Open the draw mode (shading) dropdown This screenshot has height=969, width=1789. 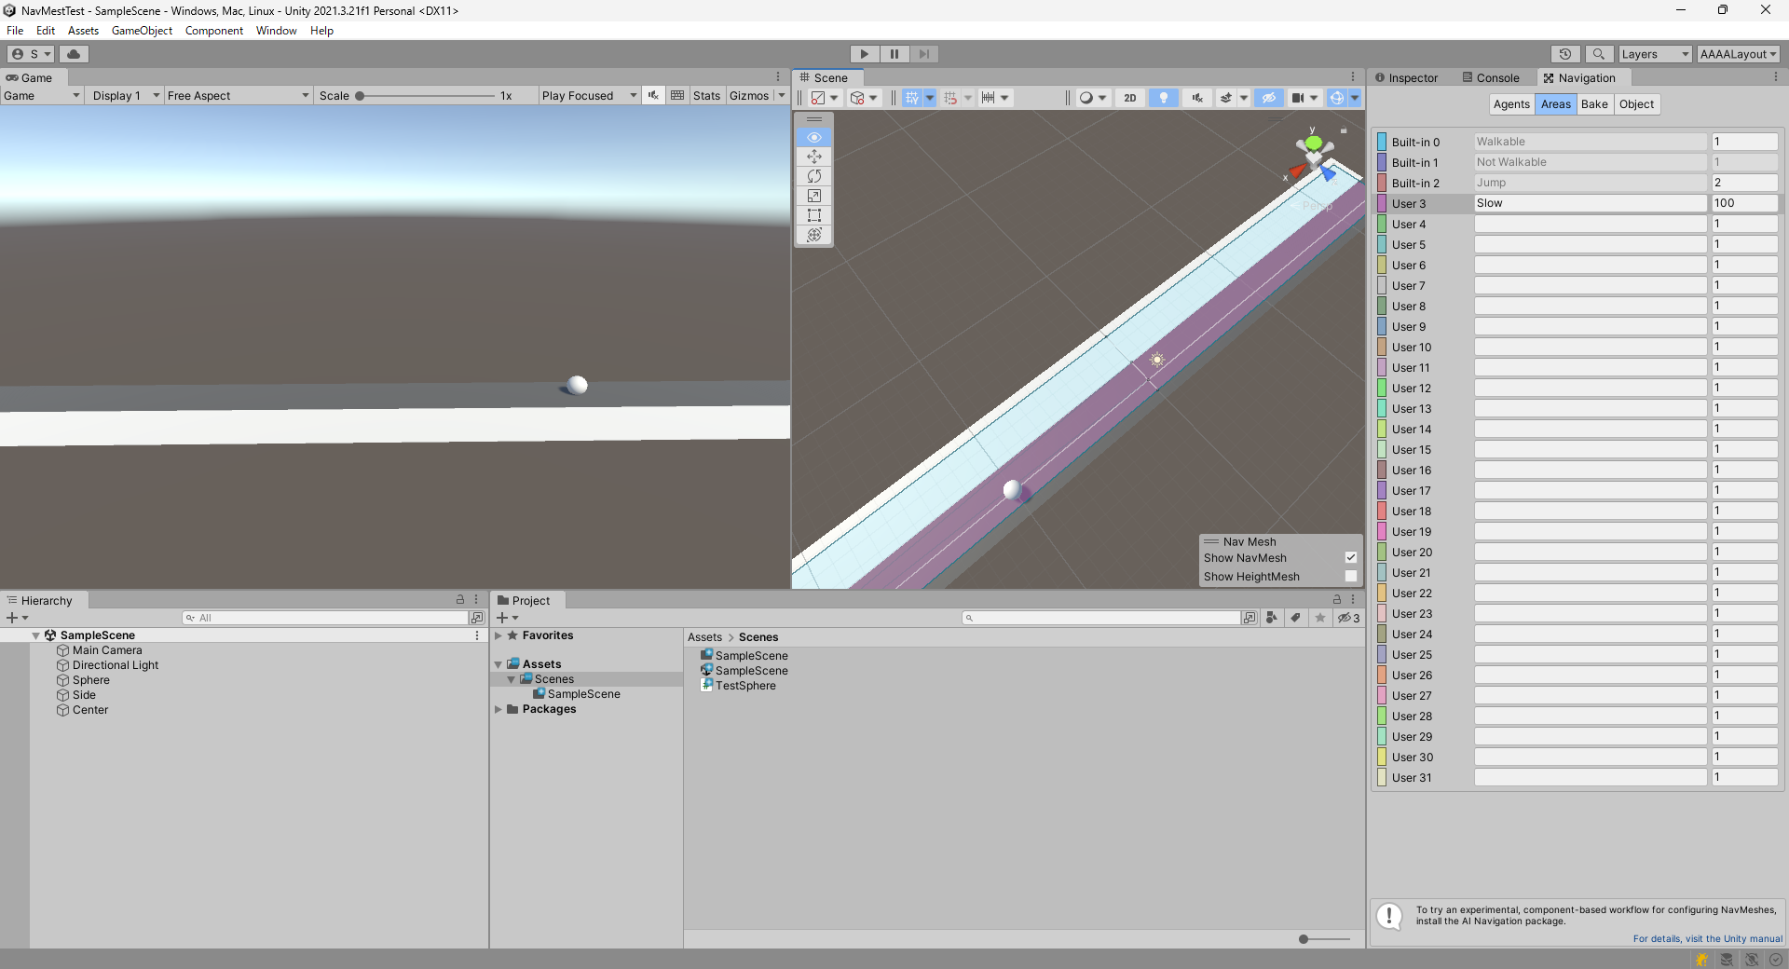[x=1092, y=98]
